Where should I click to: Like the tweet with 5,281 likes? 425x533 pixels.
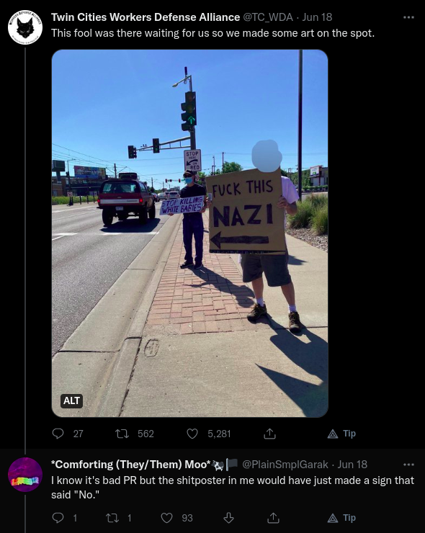click(192, 434)
